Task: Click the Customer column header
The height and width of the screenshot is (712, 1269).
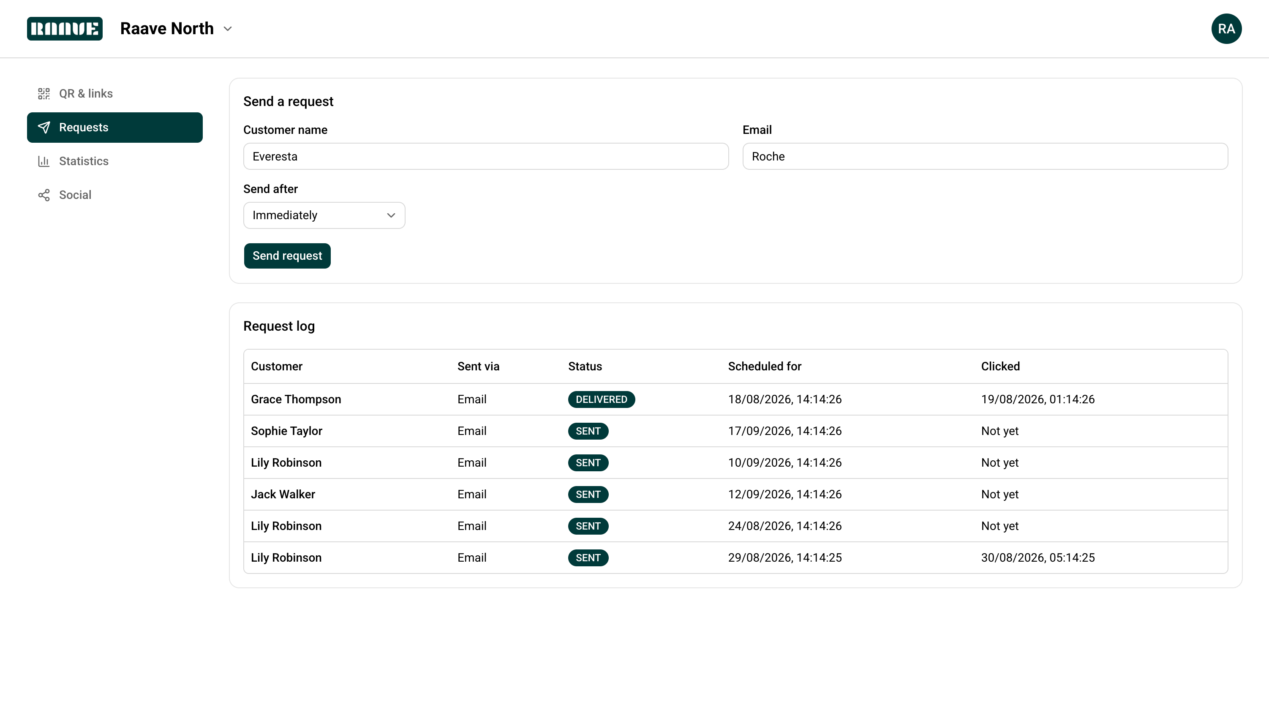Action: coord(276,366)
